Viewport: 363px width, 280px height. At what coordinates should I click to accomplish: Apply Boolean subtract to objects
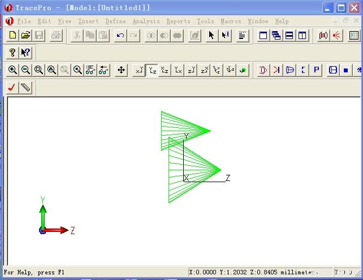click(164, 36)
